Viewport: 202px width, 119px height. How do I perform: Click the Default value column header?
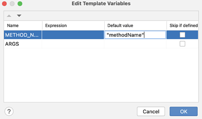point(120,25)
